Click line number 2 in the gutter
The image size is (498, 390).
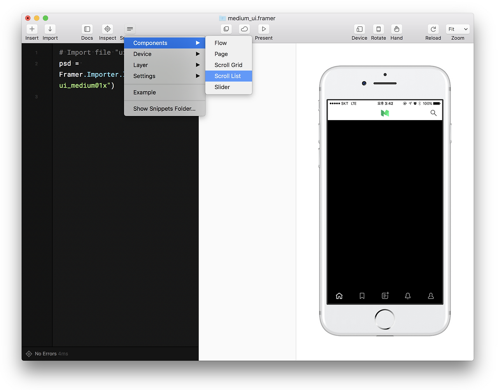(x=37, y=63)
